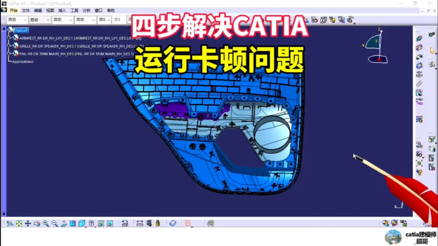This screenshot has height=246, width=438.
Task: Open the 分析 (Analyze) menu
Action: pyautogui.click(x=87, y=10)
